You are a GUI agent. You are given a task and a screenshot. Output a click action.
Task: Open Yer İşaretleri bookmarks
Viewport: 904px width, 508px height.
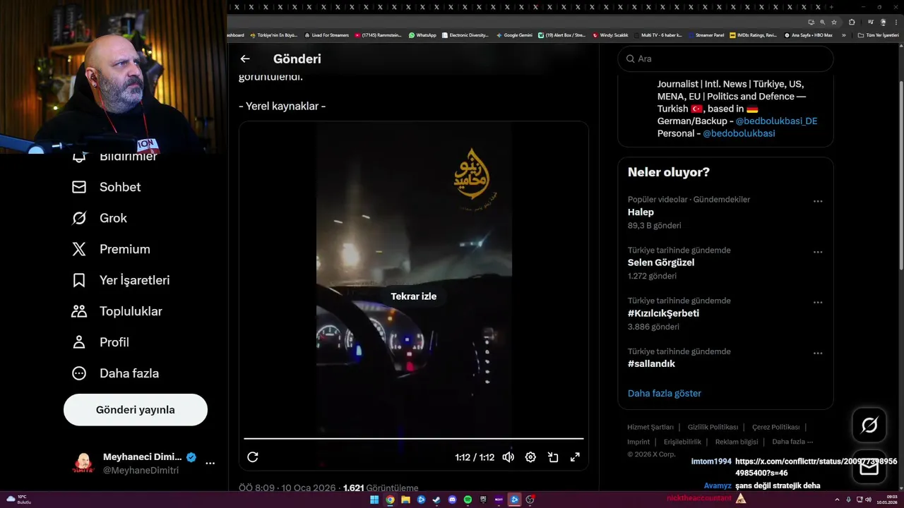point(121,280)
